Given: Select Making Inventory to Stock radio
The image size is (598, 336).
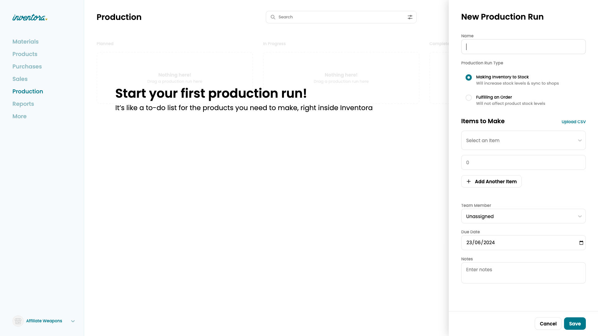Looking at the screenshot, I should tap(468, 77).
